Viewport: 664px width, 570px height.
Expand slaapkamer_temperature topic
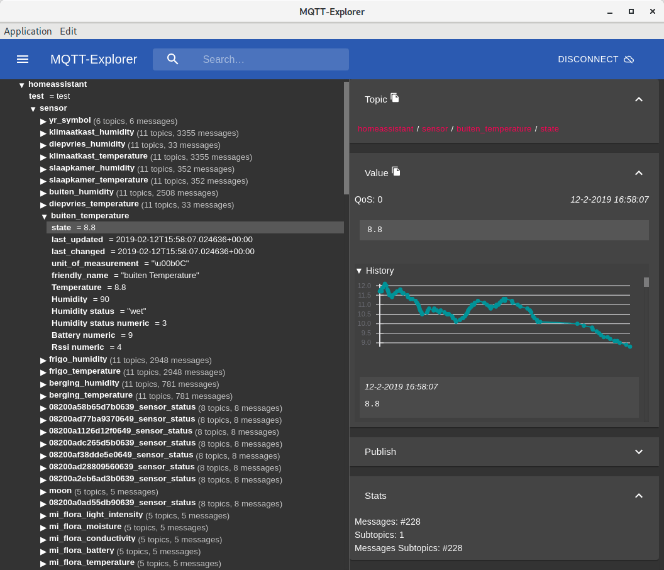coord(43,181)
